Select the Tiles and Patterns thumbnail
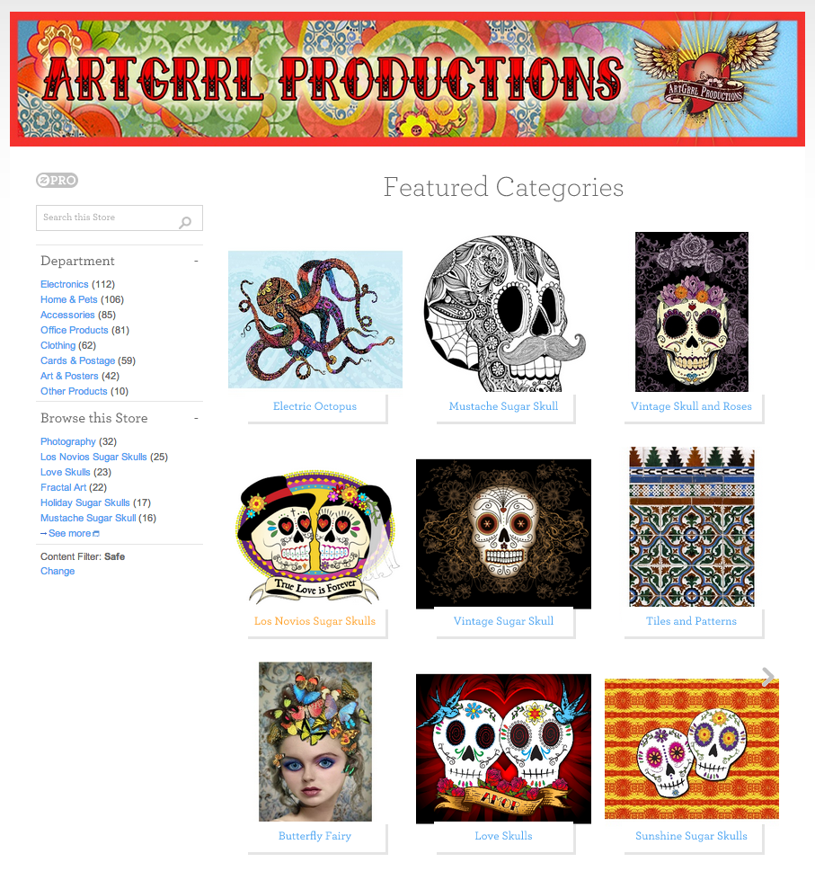The image size is (815, 871). click(692, 527)
